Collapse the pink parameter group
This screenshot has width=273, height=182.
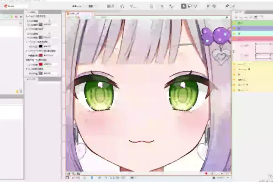[234, 39]
